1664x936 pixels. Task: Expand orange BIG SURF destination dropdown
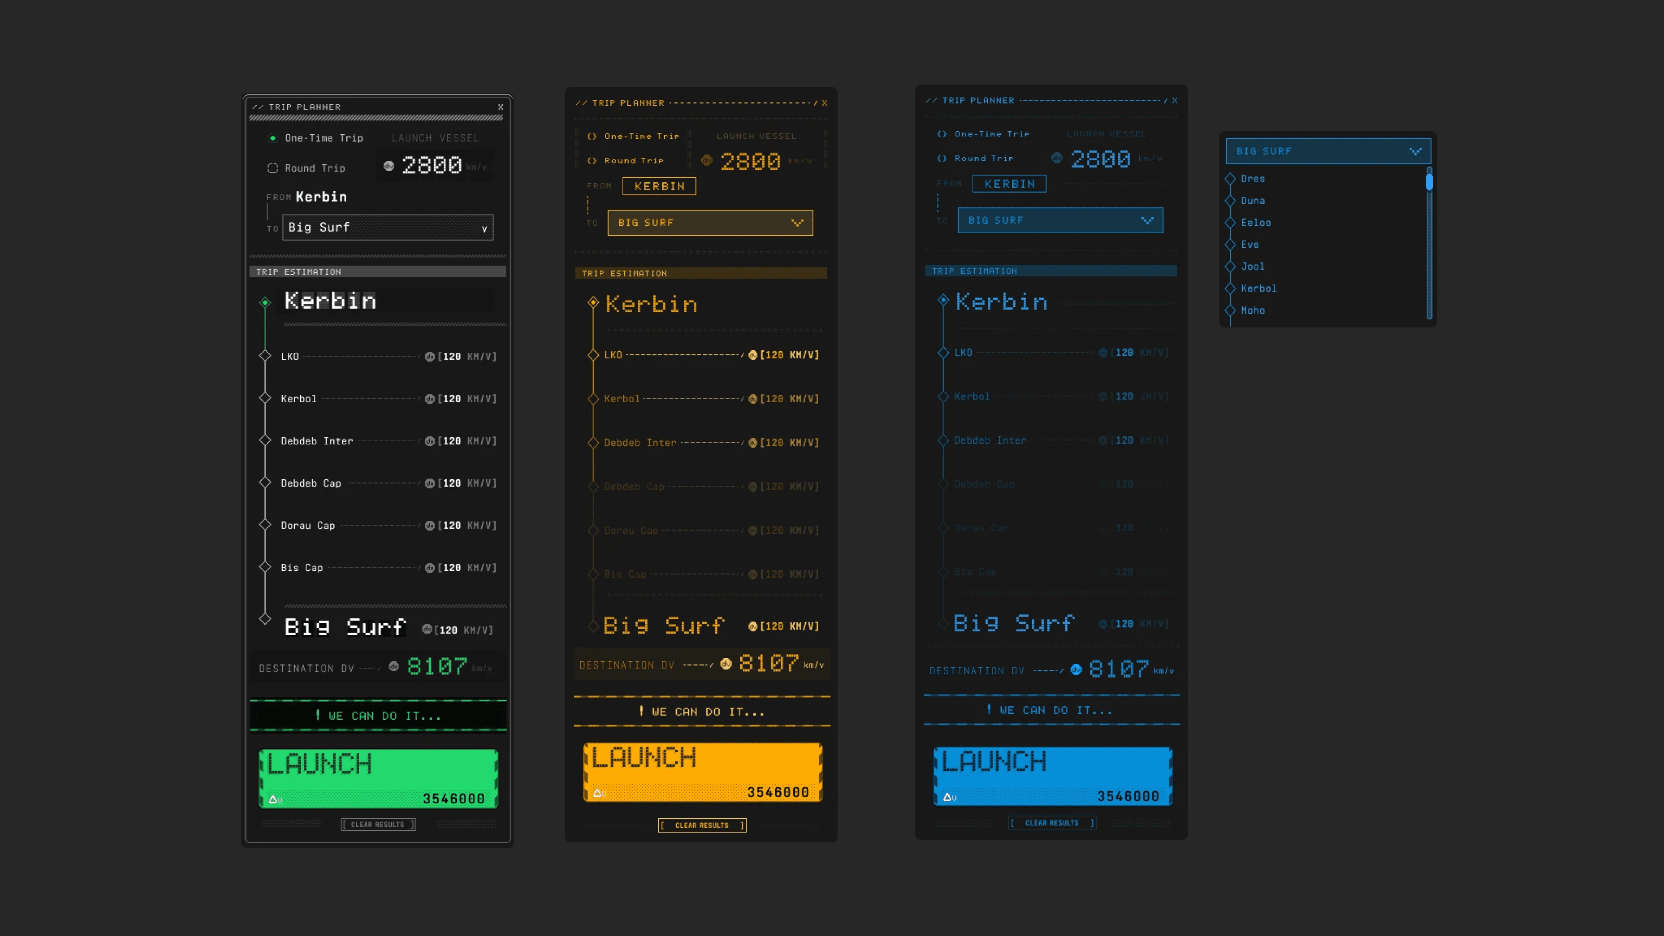point(710,223)
